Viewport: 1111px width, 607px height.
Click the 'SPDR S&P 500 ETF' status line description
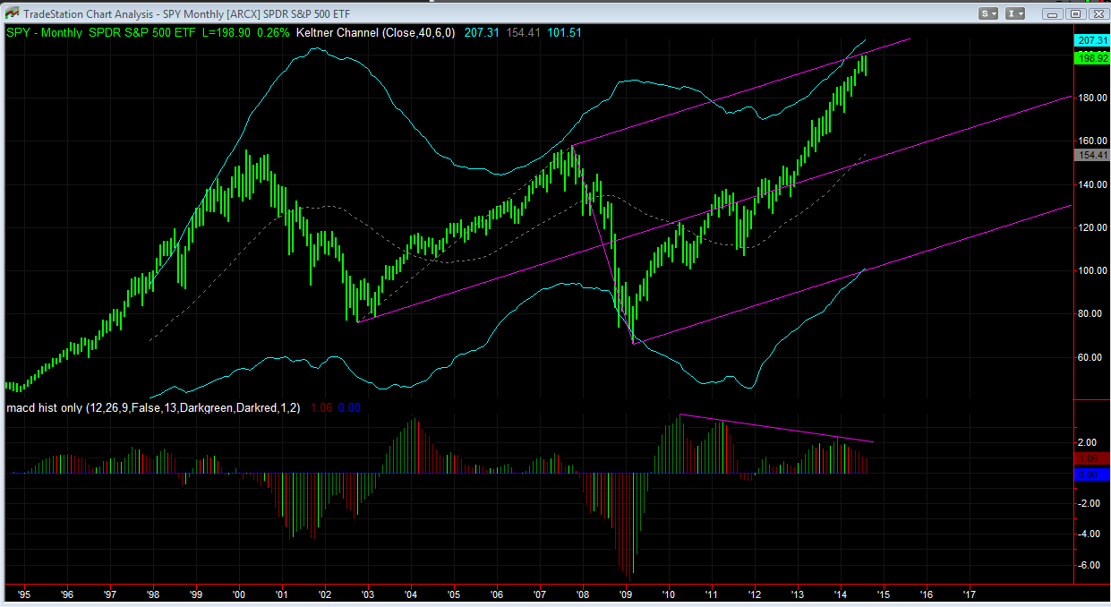click(x=142, y=32)
